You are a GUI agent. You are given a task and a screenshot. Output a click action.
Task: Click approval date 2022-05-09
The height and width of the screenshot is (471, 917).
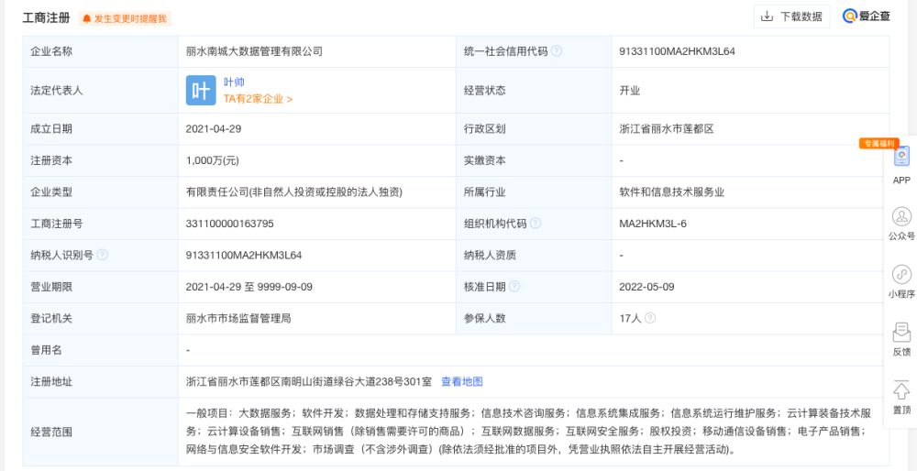(646, 286)
